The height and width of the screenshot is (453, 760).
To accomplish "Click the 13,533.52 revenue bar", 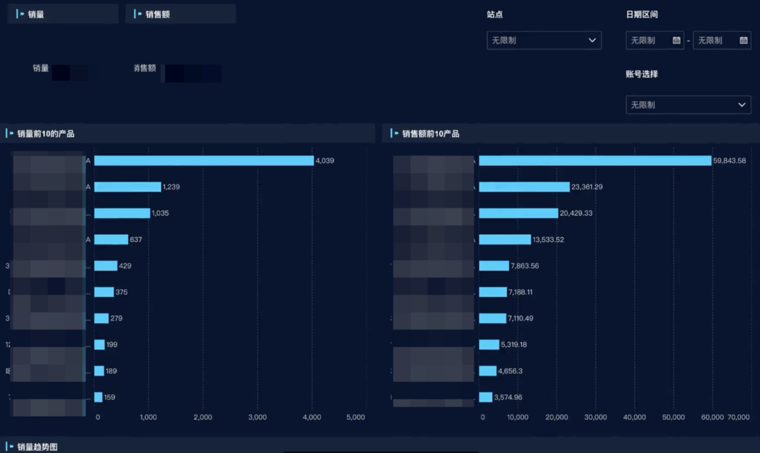I will (505, 239).
